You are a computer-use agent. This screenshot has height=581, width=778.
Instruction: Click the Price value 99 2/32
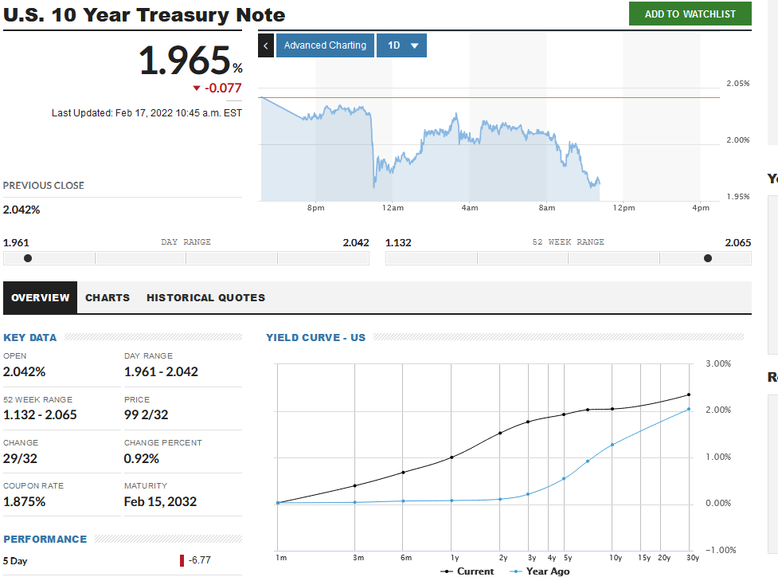click(x=146, y=414)
